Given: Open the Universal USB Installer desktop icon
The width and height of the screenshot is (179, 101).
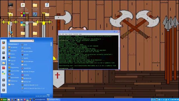Looking at the screenshot, I should click(x=23, y=7).
